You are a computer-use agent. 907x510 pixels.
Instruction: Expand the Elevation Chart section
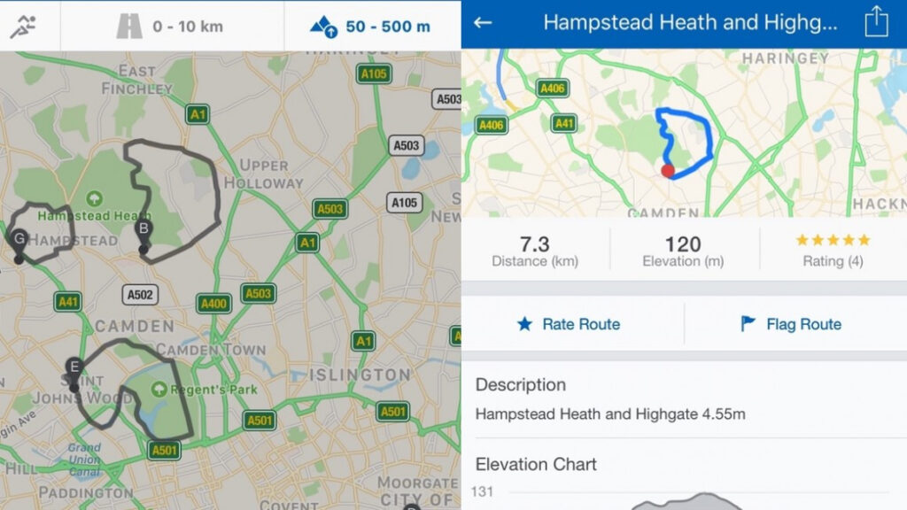tap(535, 464)
